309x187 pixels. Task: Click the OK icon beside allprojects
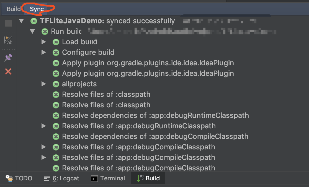coord(56,84)
